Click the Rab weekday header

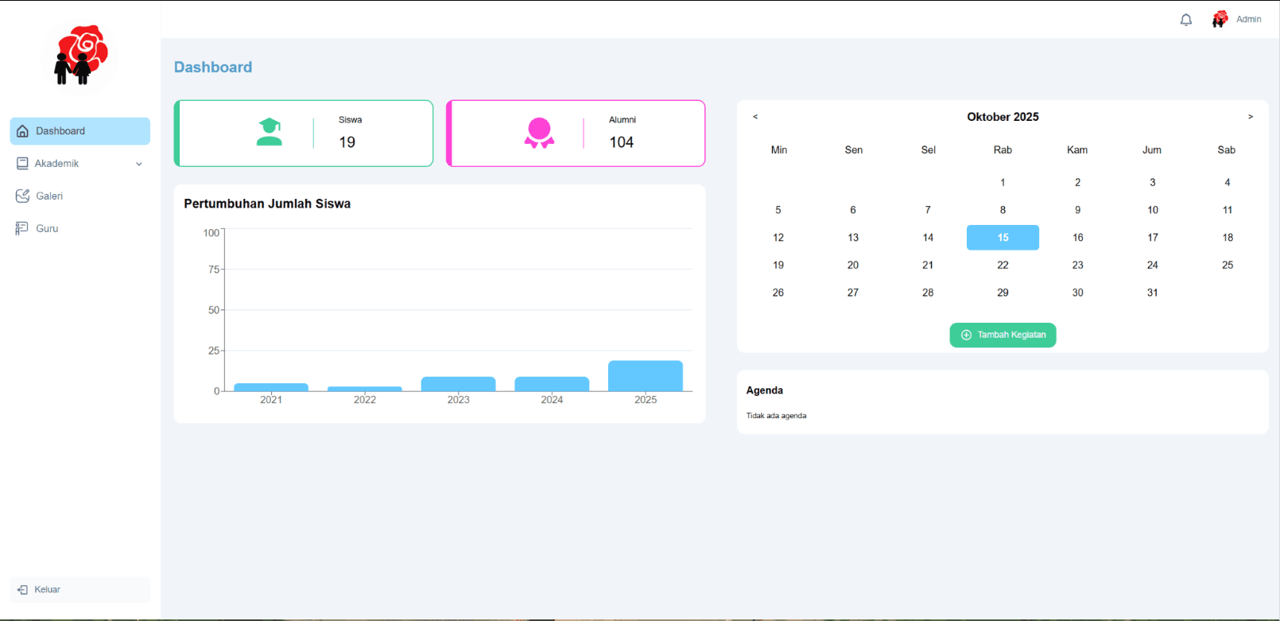click(1003, 149)
